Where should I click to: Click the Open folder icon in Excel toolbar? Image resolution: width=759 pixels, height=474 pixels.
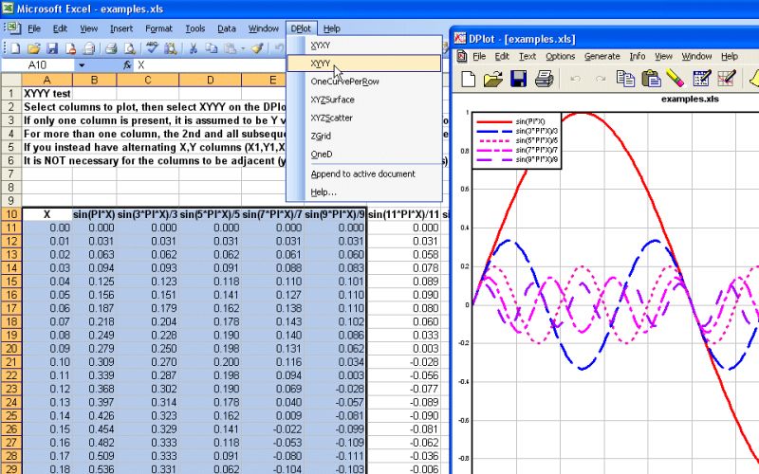click(33, 48)
